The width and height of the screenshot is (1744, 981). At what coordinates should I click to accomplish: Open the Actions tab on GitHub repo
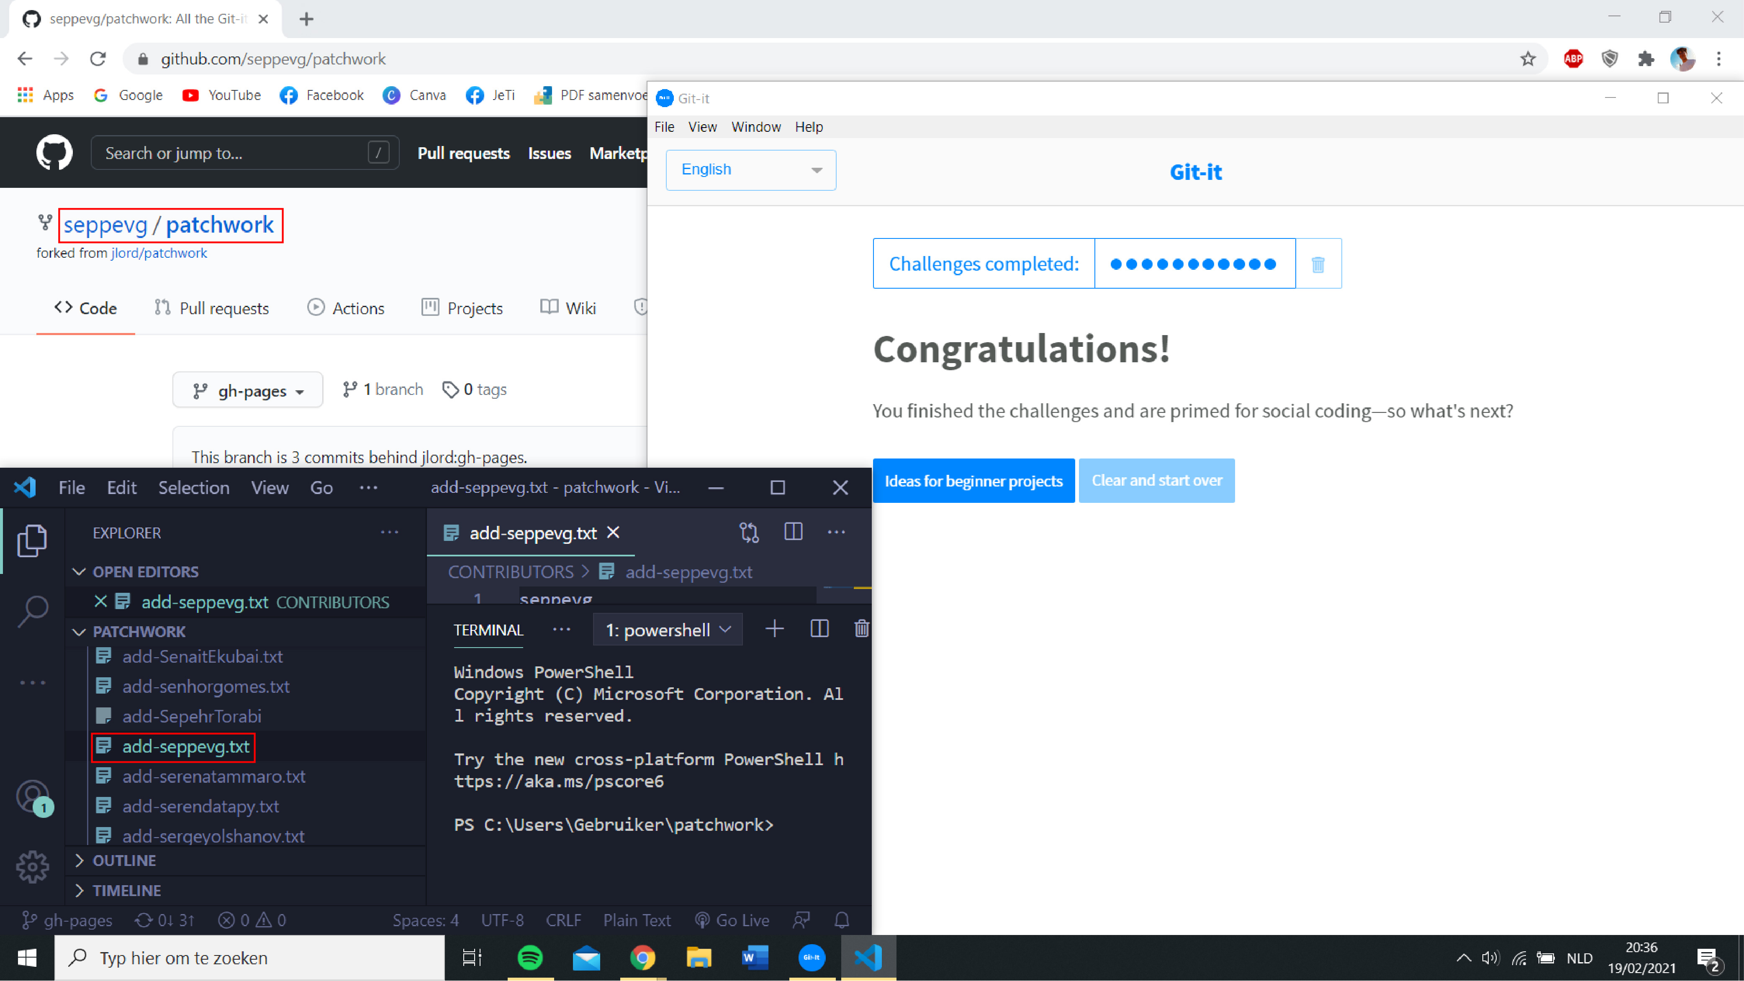pyautogui.click(x=346, y=308)
